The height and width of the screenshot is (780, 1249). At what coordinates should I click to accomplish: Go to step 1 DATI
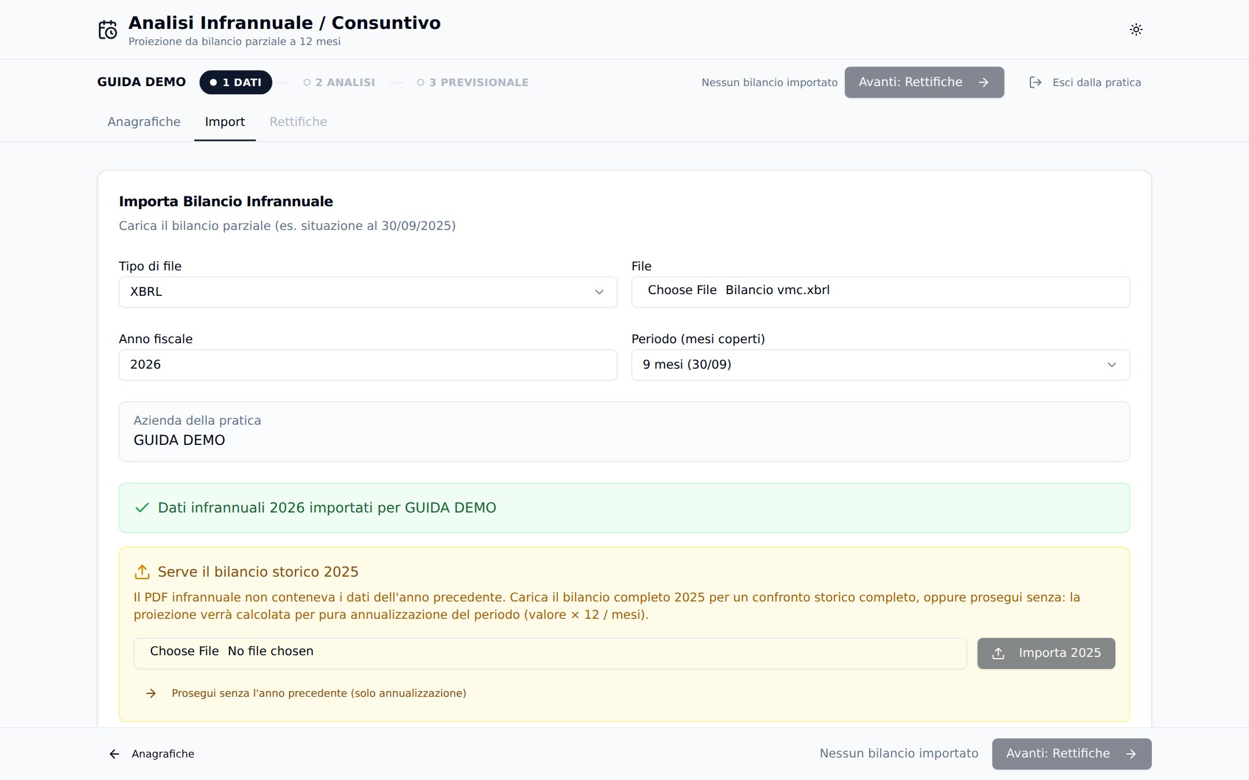click(x=236, y=83)
